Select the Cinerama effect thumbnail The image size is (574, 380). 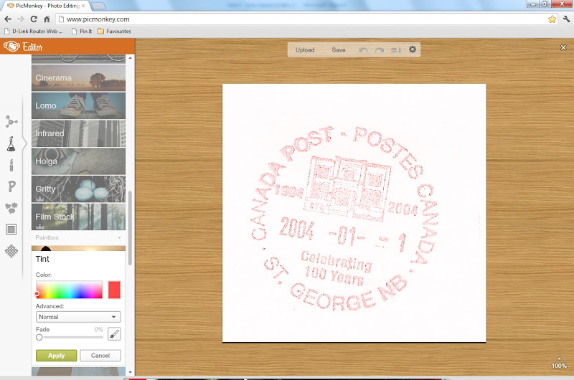pos(78,78)
